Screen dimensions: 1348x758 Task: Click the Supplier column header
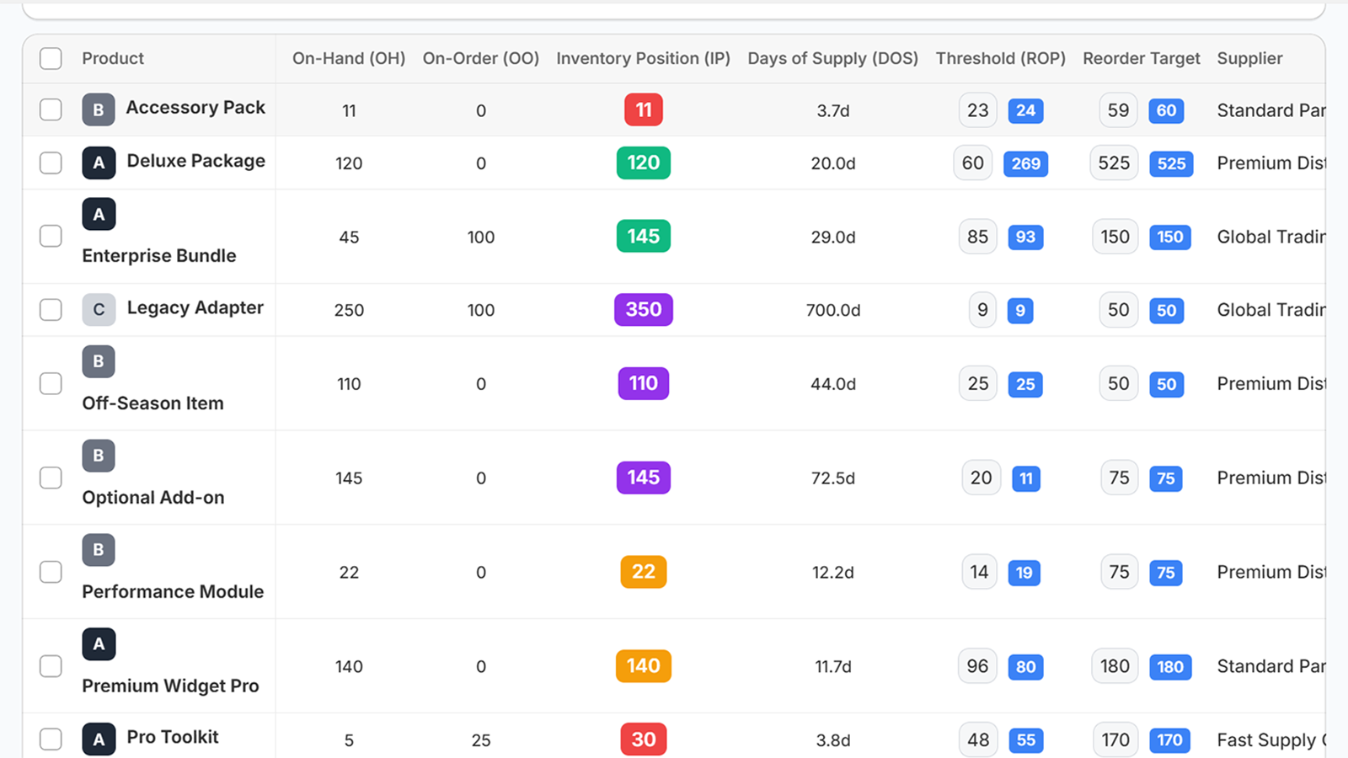(1249, 58)
